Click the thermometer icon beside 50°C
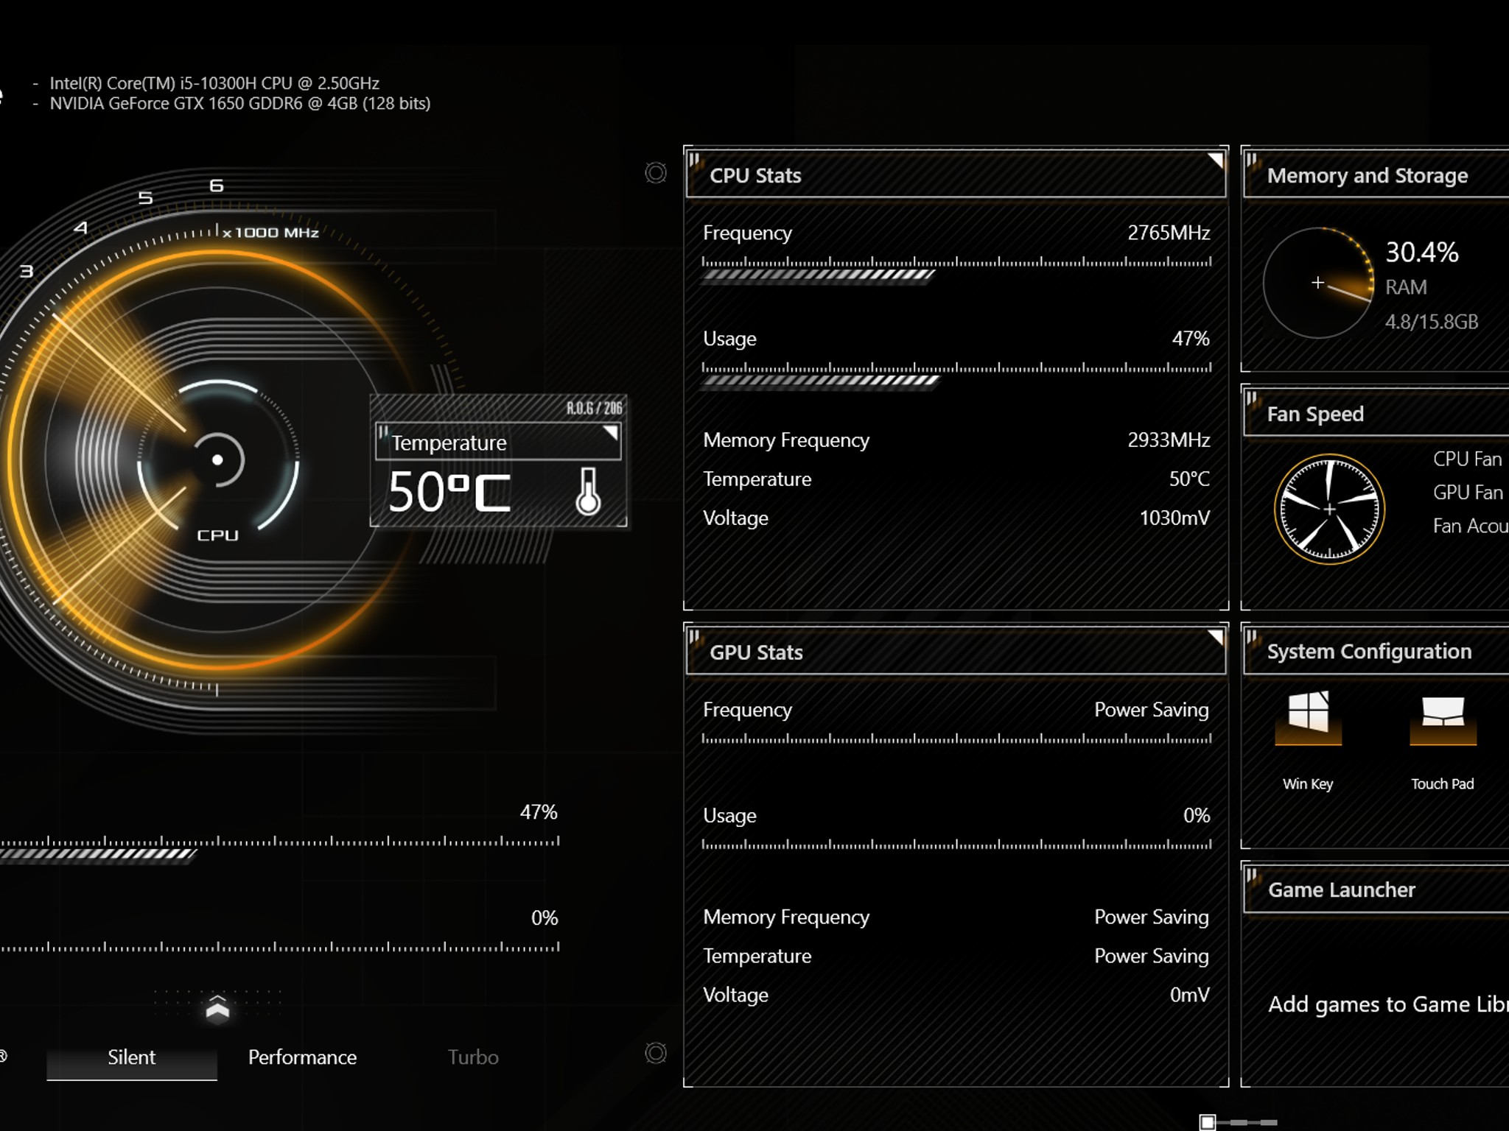This screenshot has width=1509, height=1131. click(588, 491)
